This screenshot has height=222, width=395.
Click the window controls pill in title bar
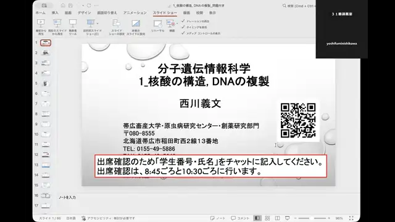point(44,6)
